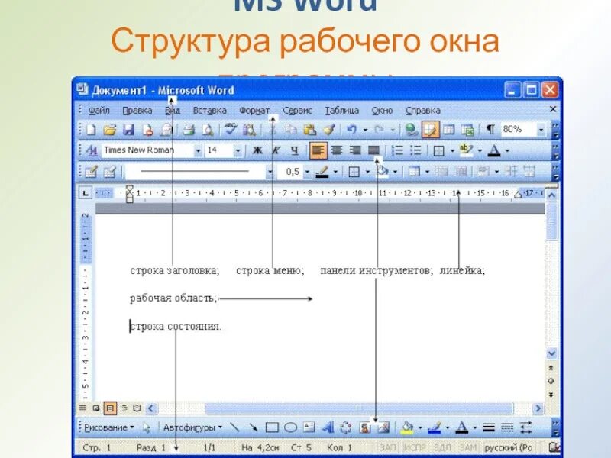
Task: Insert an Excel worksheet icon
Action: [x=467, y=130]
